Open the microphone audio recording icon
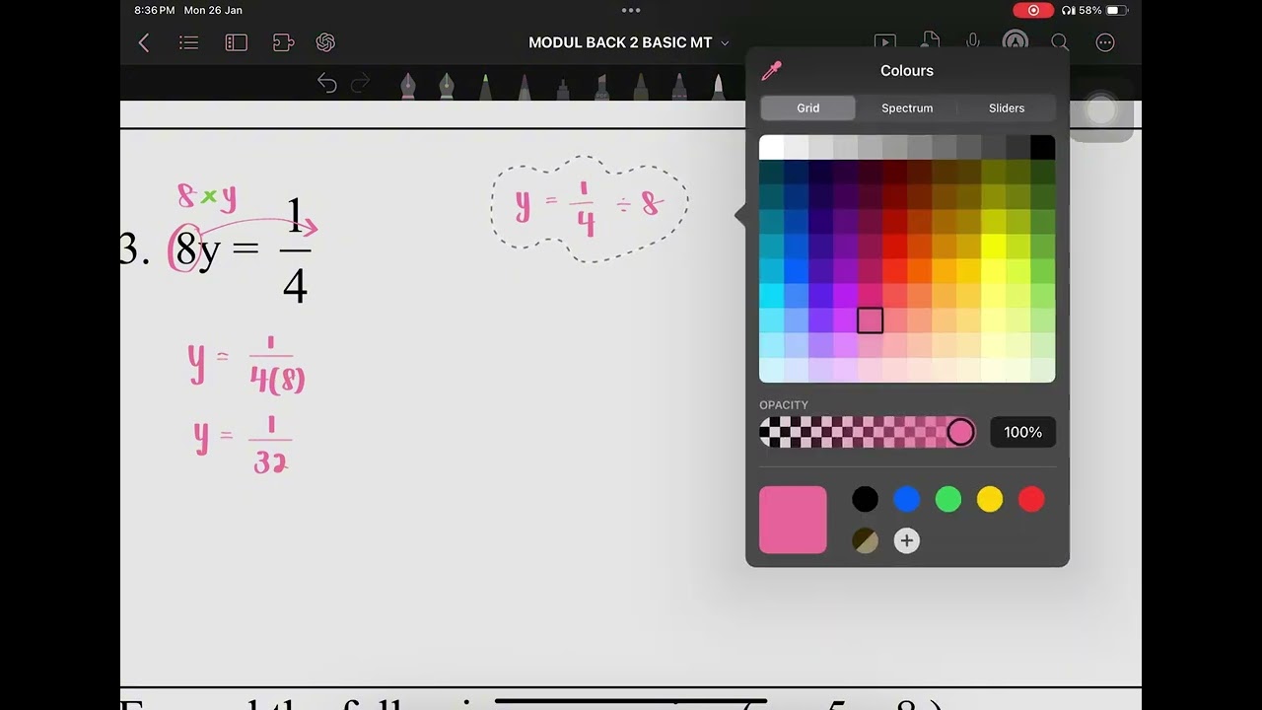 (973, 42)
